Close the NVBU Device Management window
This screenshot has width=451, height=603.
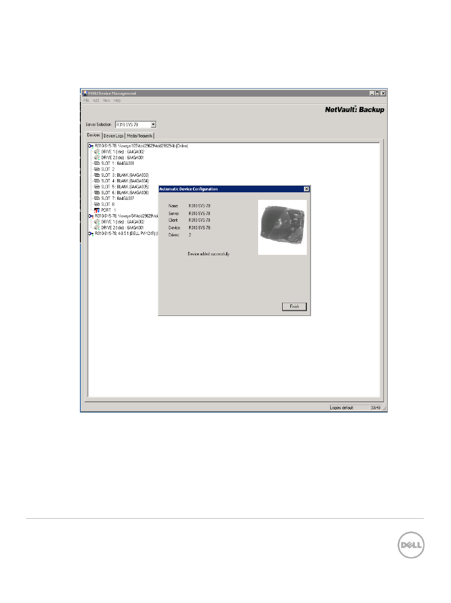(383, 93)
